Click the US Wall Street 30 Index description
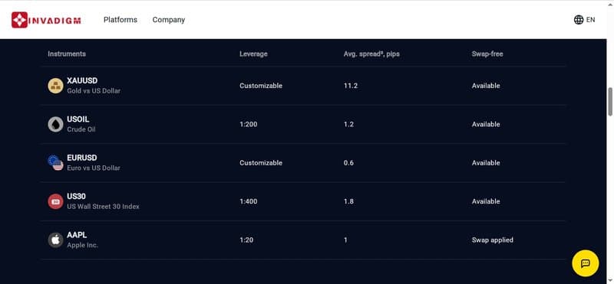The height and width of the screenshot is (284, 614). 103,207
